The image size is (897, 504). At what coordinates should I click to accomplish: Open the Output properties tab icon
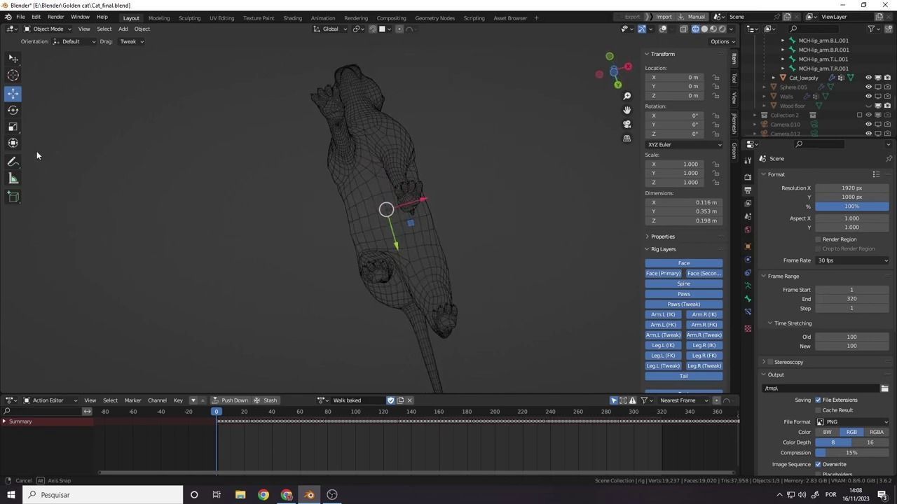(x=748, y=190)
